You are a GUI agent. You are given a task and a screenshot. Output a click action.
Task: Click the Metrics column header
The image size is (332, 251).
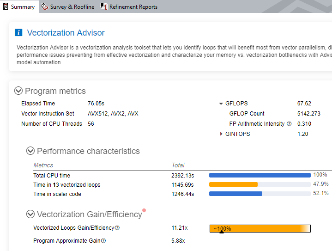click(43, 165)
